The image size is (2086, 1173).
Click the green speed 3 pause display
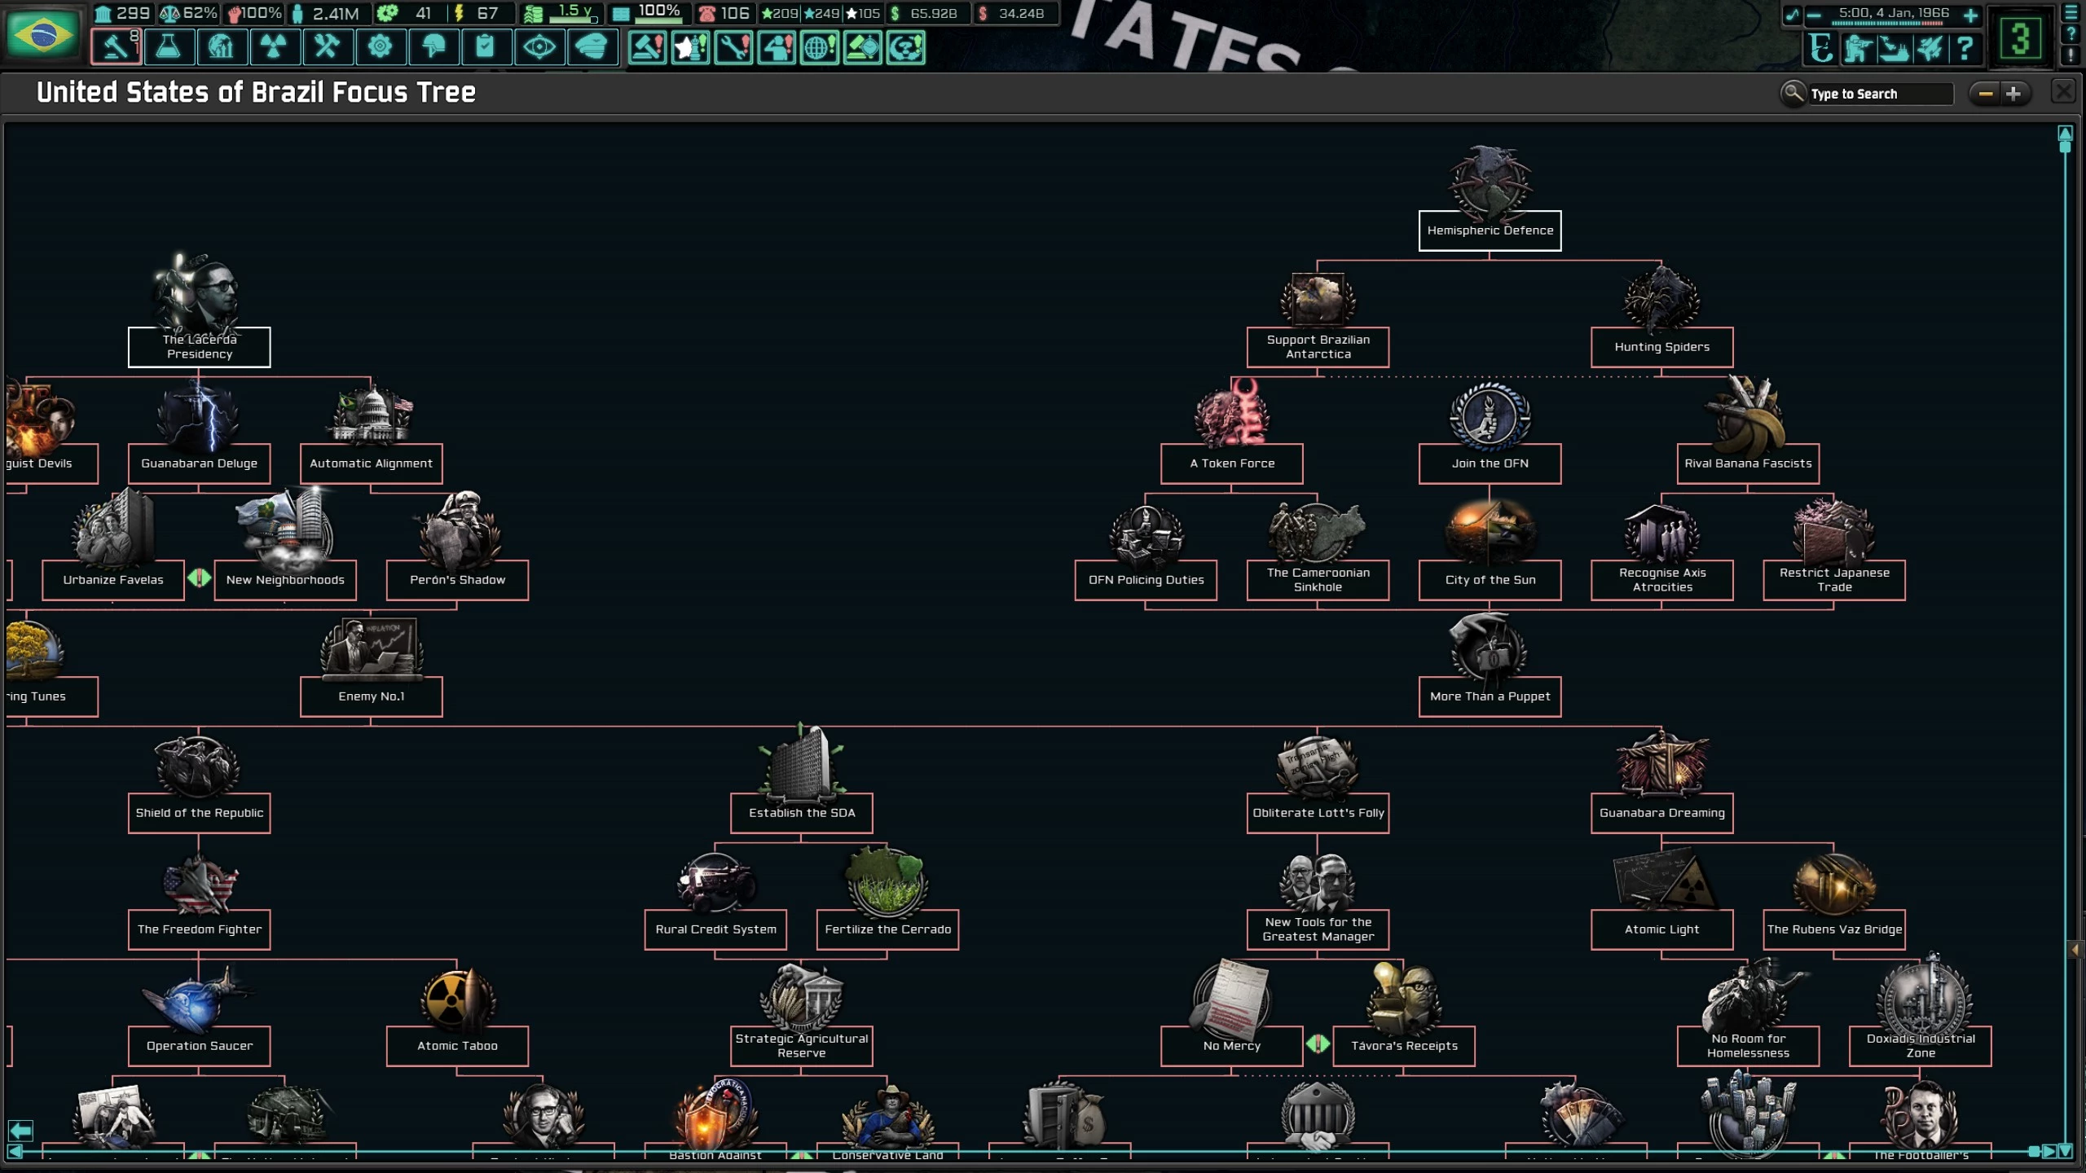[x=2020, y=38]
